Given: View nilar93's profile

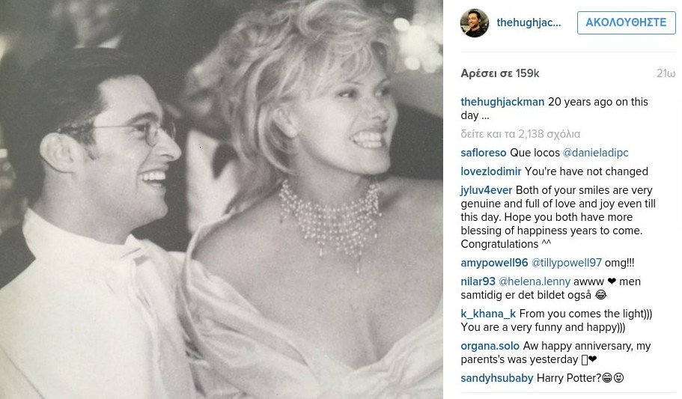Looking at the screenshot, I should click(x=478, y=281).
